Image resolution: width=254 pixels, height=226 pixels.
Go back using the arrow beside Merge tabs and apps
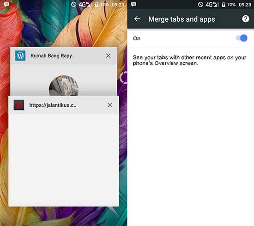pos(137,19)
